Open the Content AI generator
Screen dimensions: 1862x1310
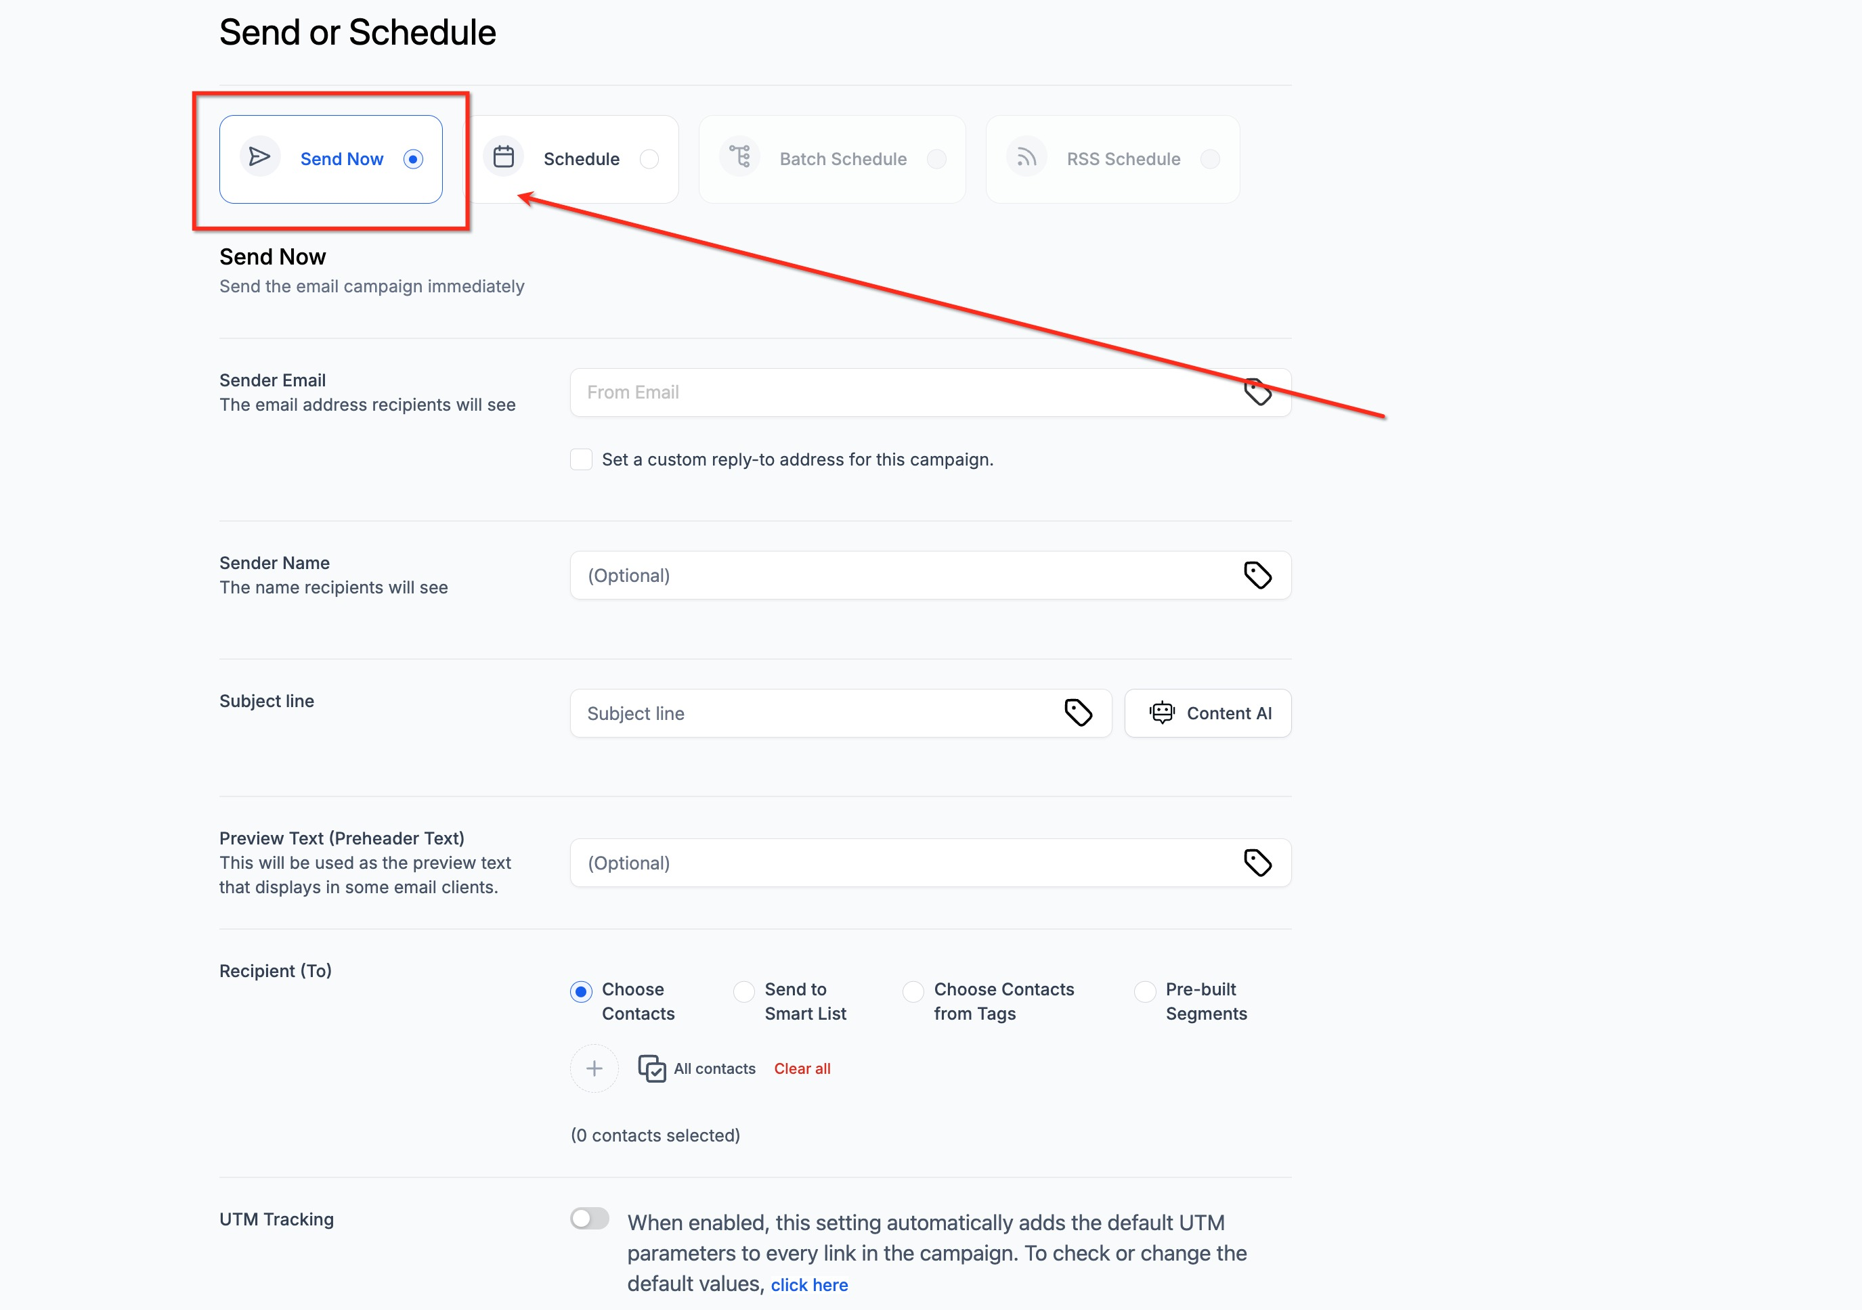(x=1209, y=713)
